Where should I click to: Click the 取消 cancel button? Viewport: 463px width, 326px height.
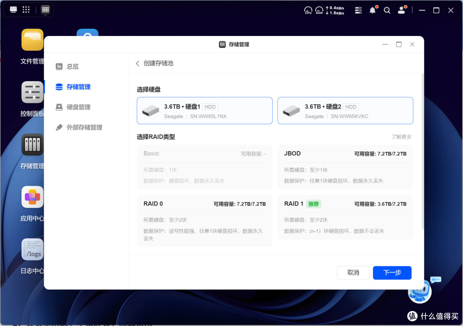(353, 272)
